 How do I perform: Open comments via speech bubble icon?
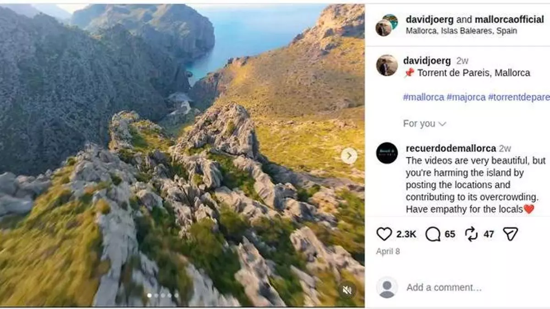tap(433, 234)
